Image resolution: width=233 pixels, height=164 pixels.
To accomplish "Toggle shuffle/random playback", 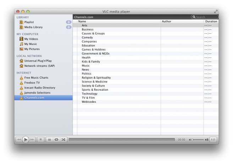I will pyautogui.click(x=63, y=140).
